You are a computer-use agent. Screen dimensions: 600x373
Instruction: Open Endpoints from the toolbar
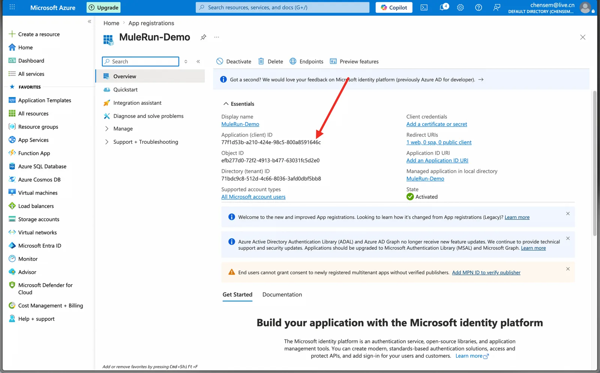(x=306, y=61)
